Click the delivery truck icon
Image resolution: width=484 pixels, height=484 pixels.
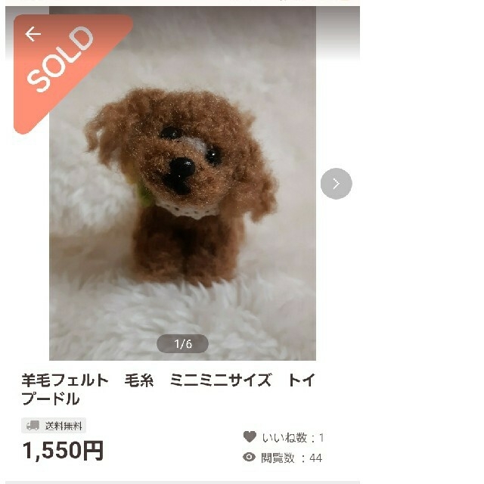[x=33, y=426]
